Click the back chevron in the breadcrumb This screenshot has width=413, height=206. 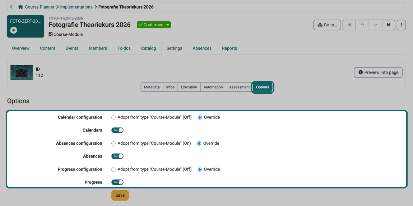(x=11, y=7)
